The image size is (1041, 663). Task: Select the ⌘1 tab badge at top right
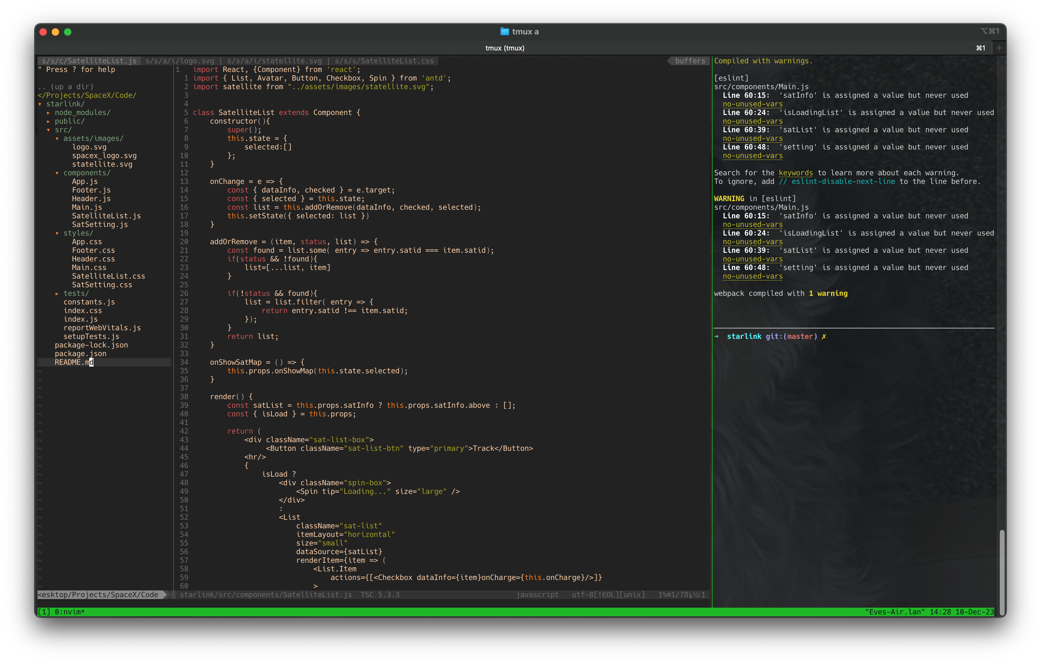click(980, 48)
